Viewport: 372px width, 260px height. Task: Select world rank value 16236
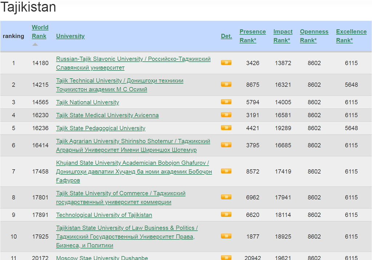tap(40, 128)
